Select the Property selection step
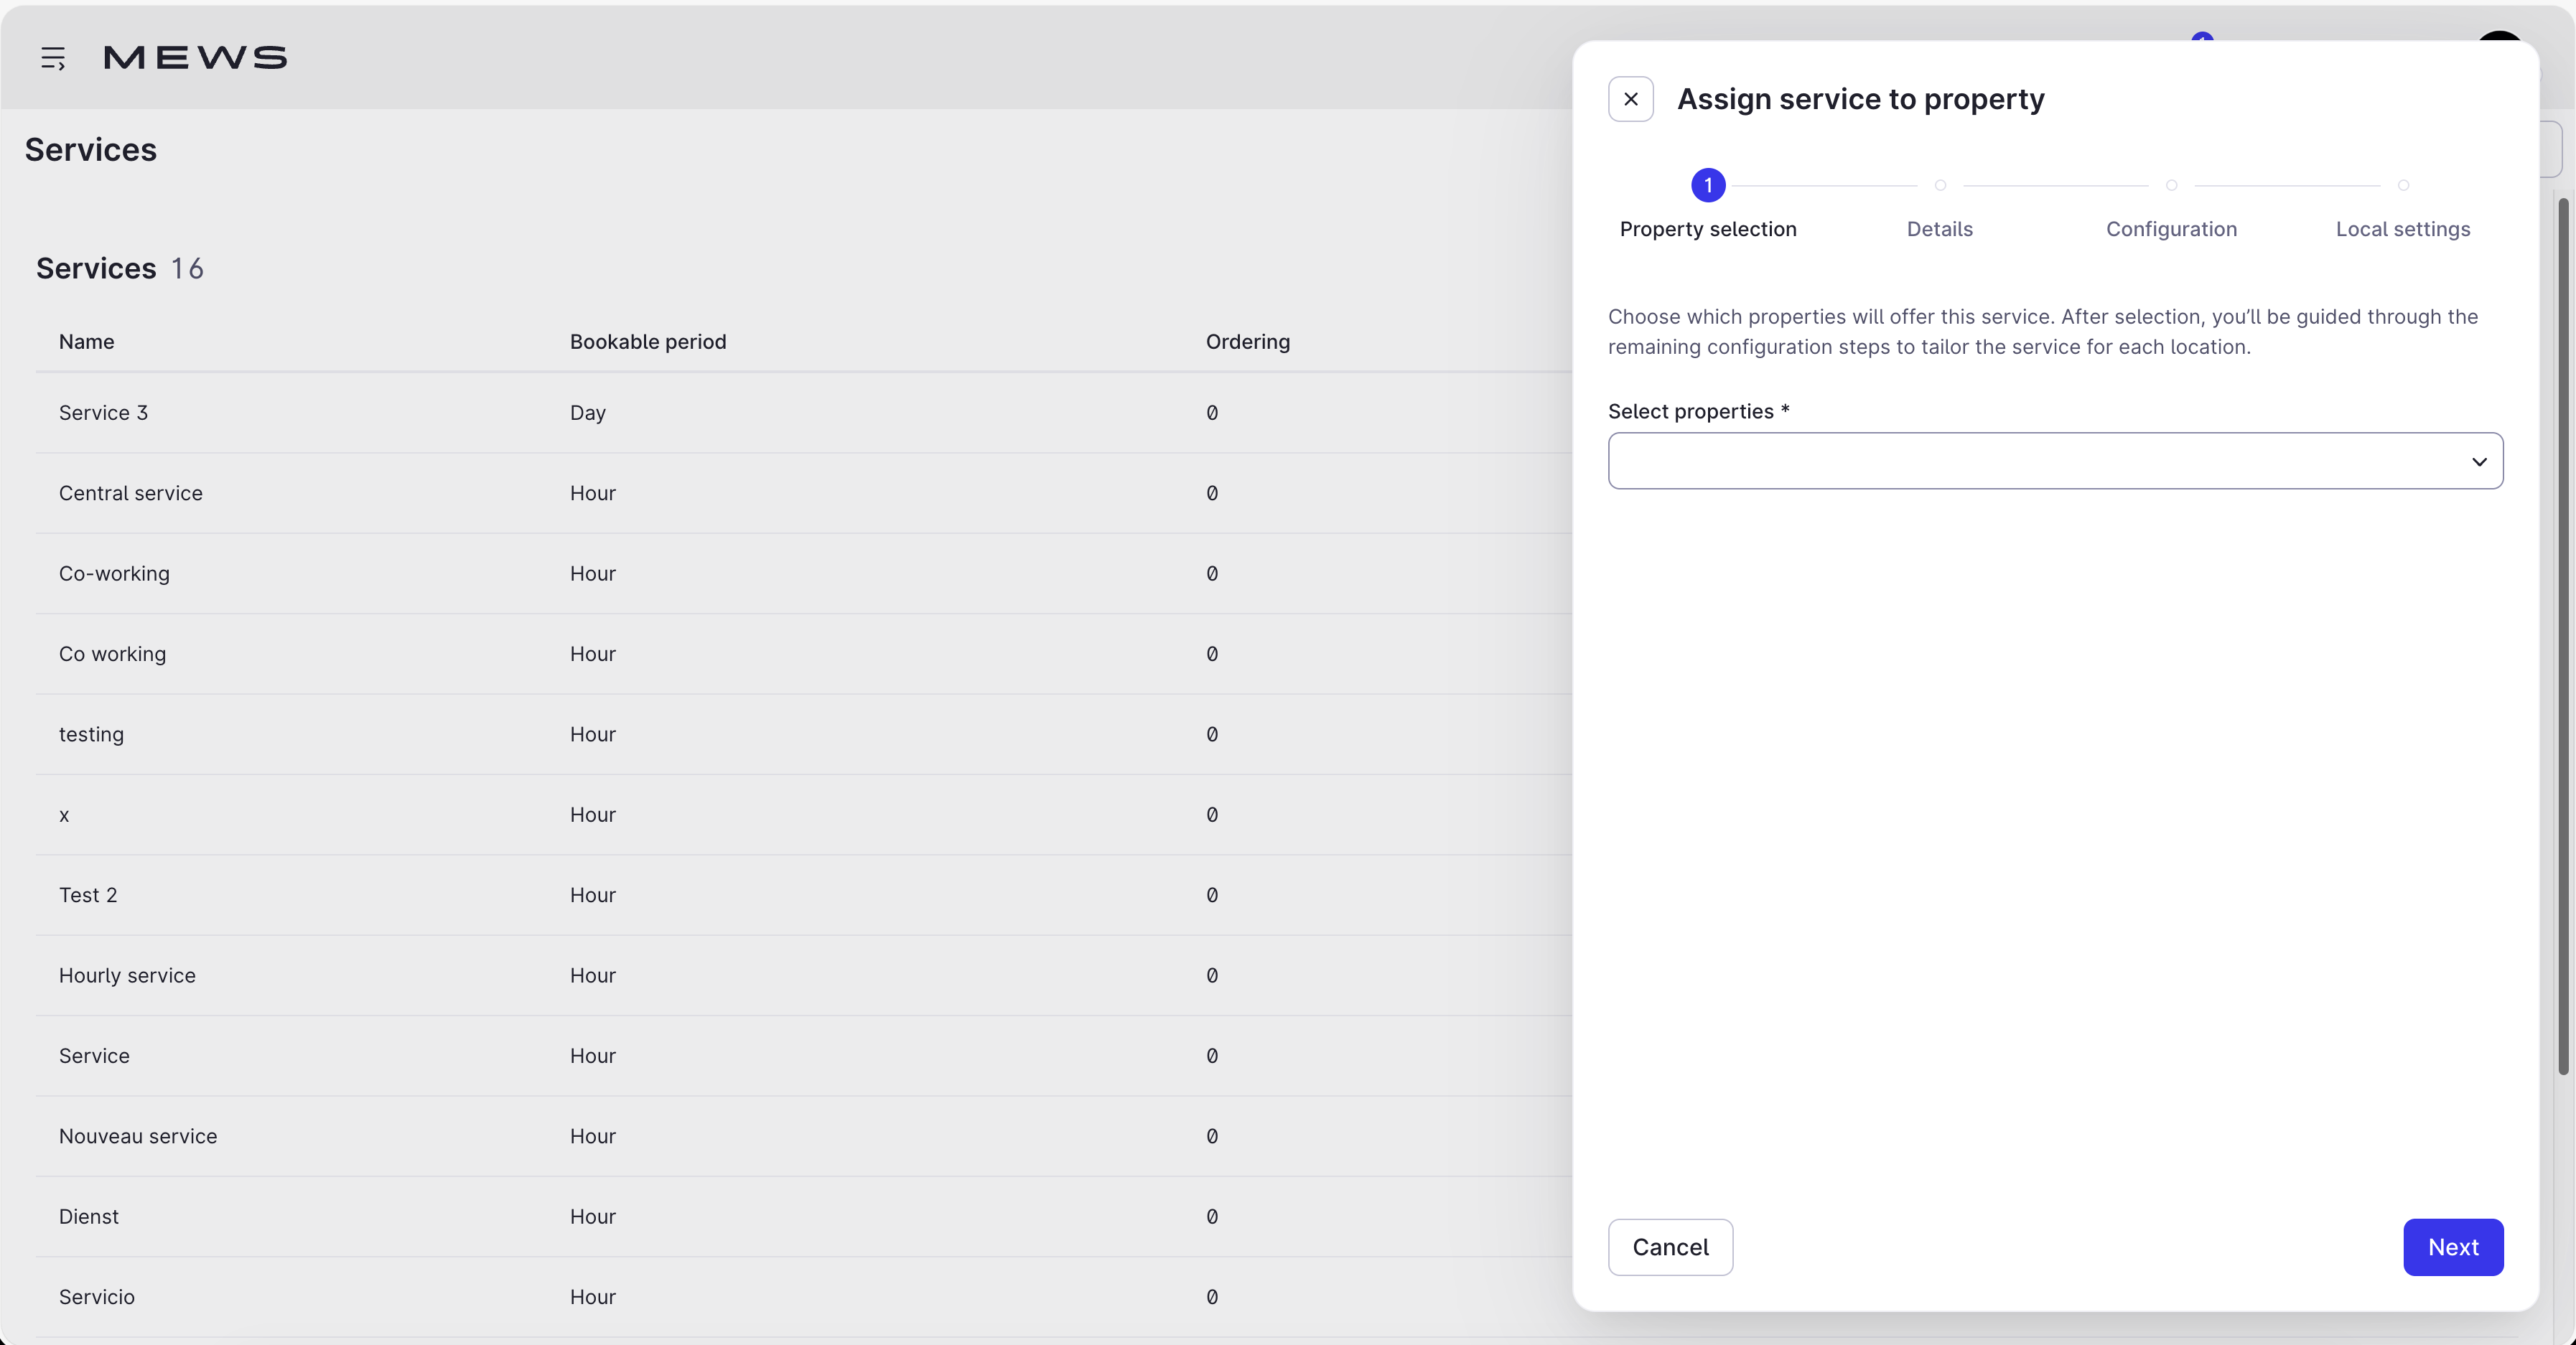 1707,229
